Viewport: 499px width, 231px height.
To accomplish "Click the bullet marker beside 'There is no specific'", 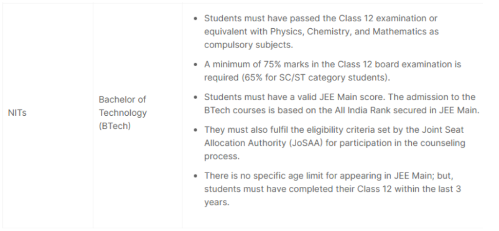I will (196, 177).
